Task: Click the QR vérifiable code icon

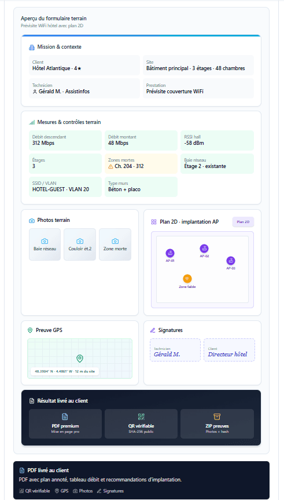Action: (141, 417)
